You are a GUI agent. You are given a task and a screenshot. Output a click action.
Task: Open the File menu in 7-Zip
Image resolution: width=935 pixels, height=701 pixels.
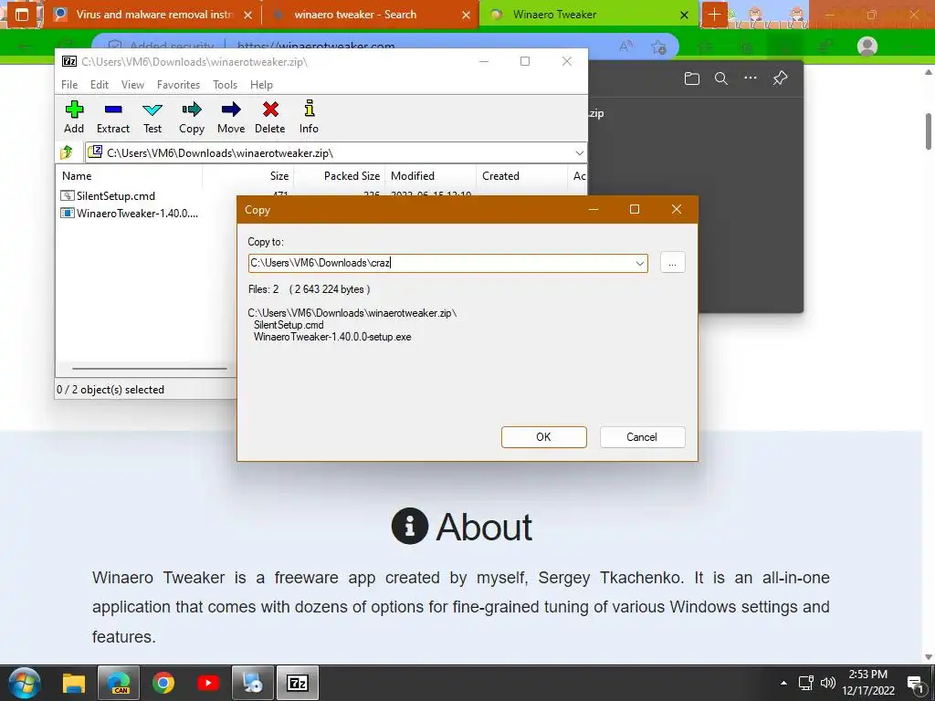click(69, 85)
